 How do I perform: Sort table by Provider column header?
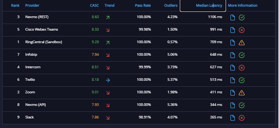[x=32, y=5]
